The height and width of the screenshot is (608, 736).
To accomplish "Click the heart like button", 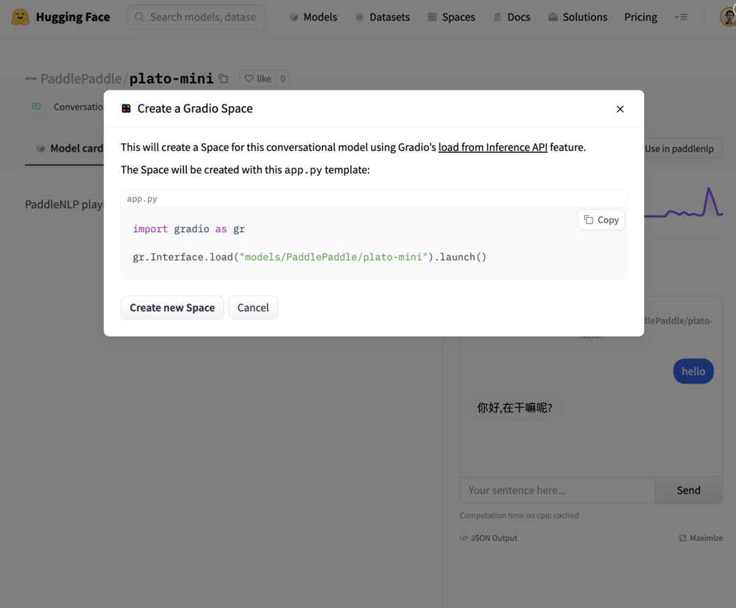I will pyautogui.click(x=257, y=79).
